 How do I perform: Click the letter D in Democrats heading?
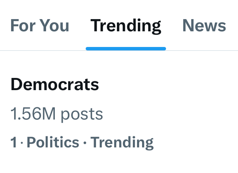[x=17, y=84]
